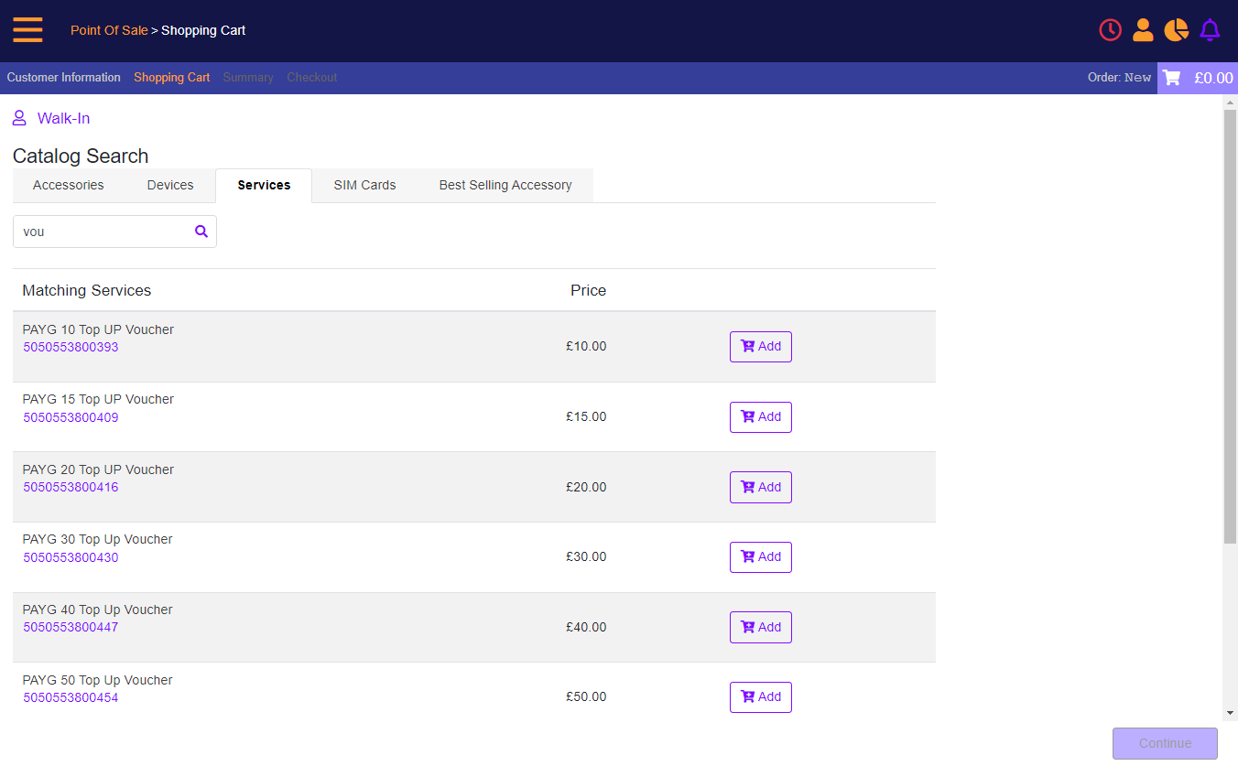Add PAYG 50 Top Up Voucher to cart
The height and width of the screenshot is (766, 1238).
pyautogui.click(x=761, y=696)
